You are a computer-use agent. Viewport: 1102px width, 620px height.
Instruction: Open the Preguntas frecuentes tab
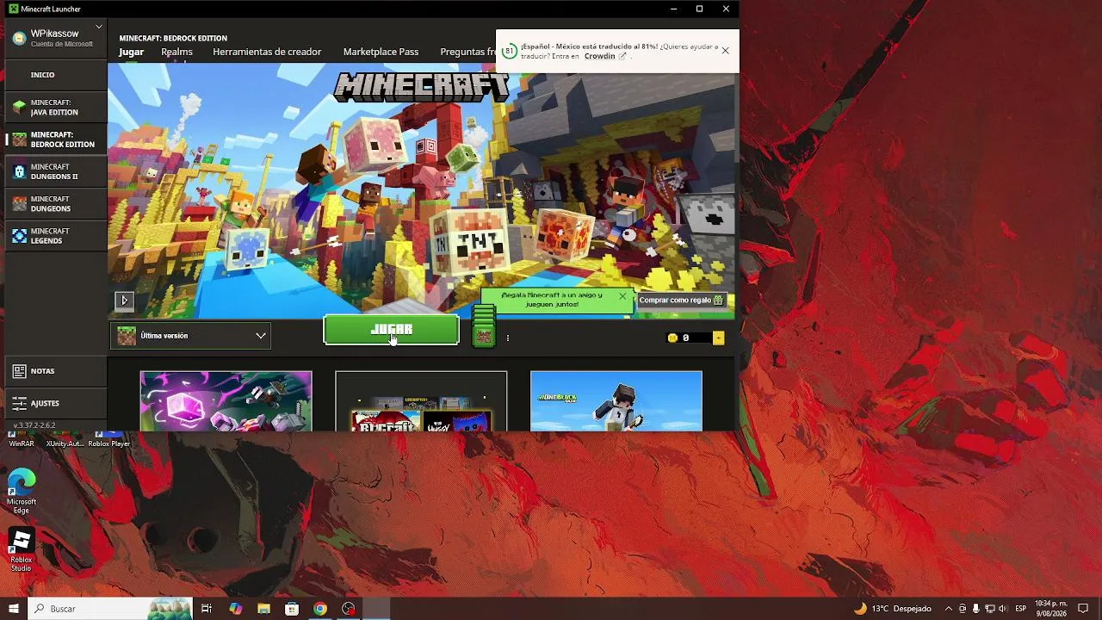468,52
